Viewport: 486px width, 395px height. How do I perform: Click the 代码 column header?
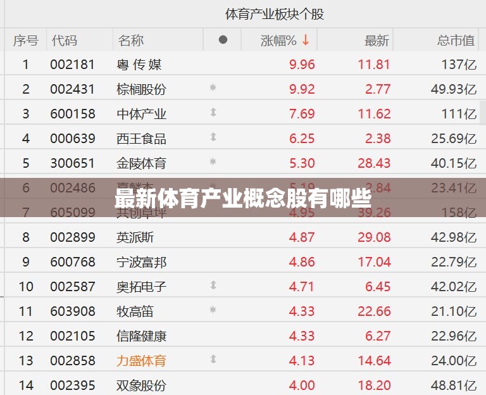tap(64, 41)
